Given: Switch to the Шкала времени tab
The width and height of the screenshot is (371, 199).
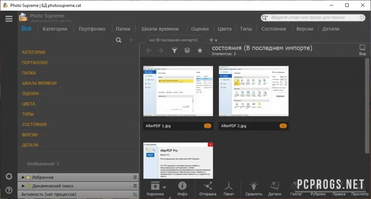Looking at the screenshot, I should [x=160, y=29].
